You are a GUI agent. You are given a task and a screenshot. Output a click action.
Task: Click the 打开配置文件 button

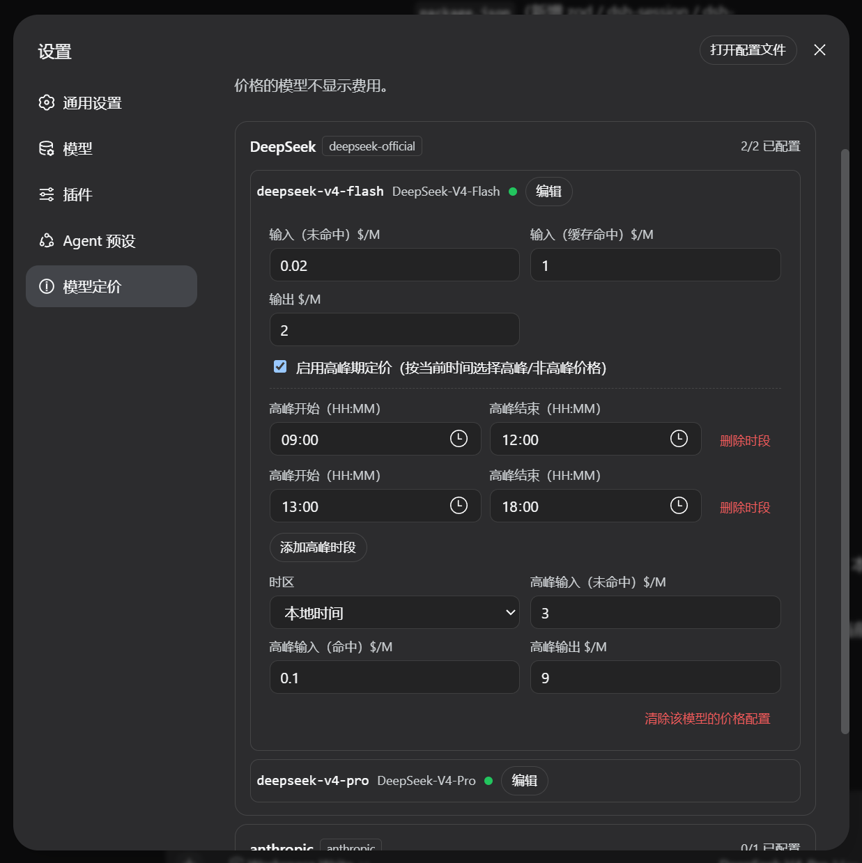pos(748,50)
